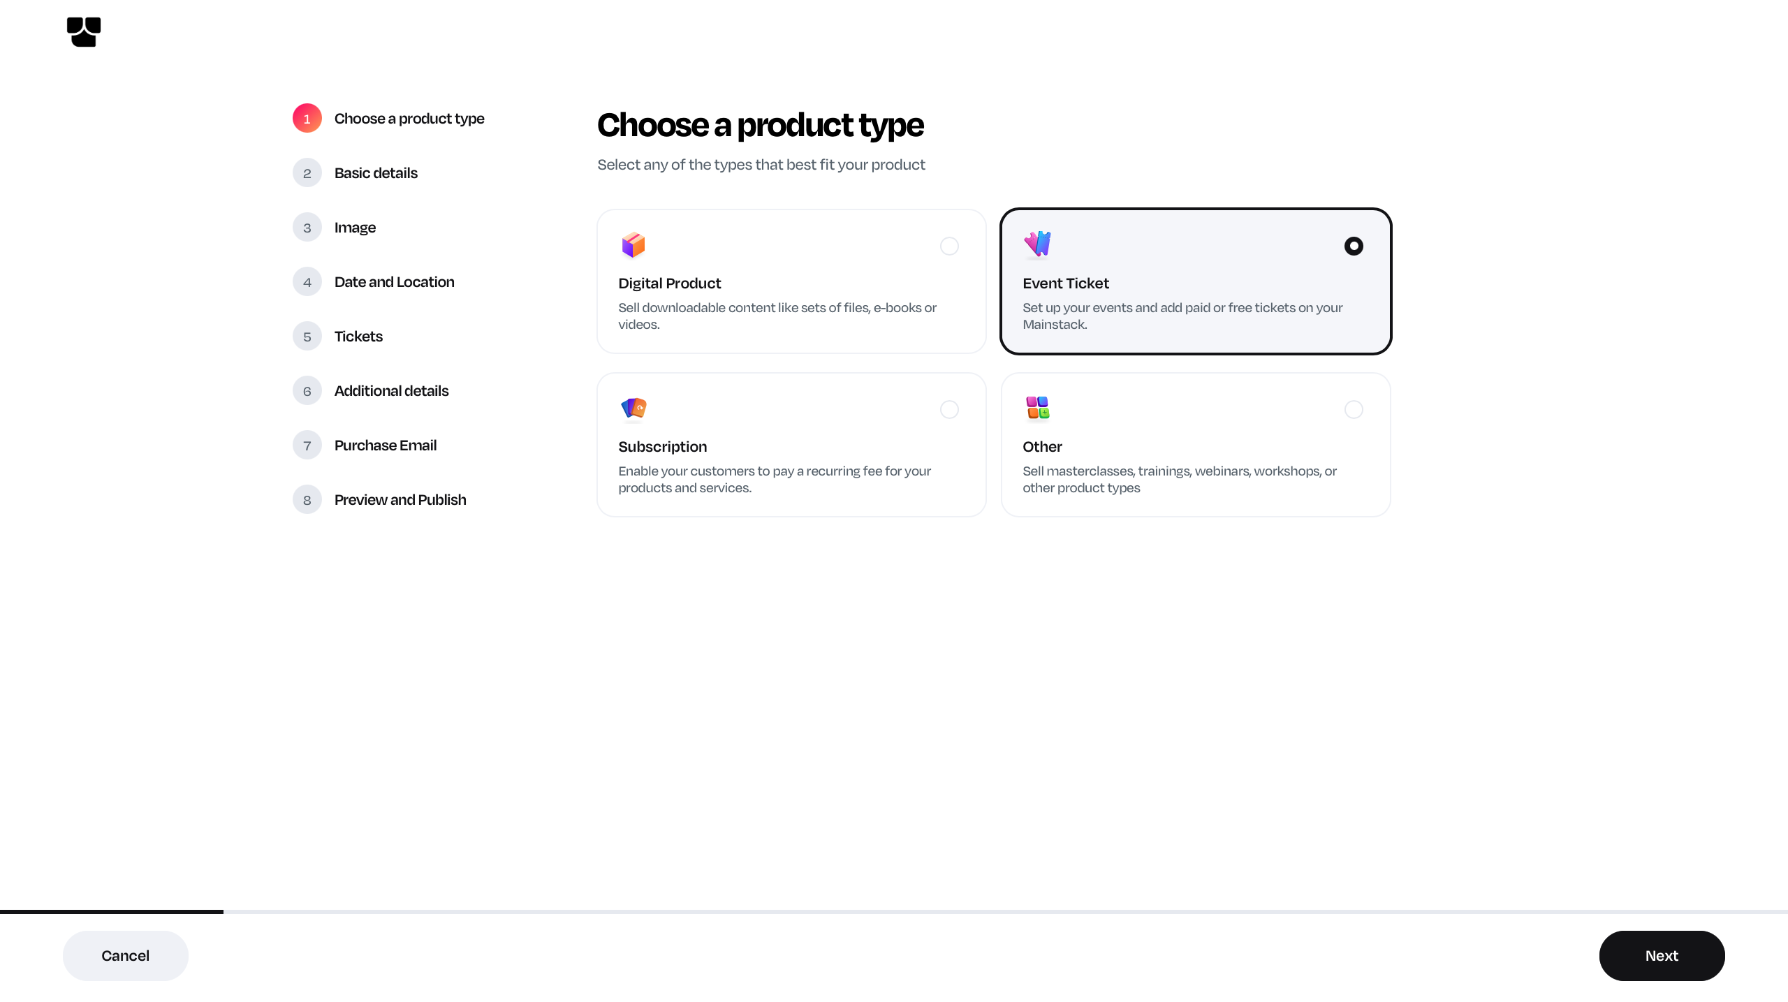Screen dimensions: 1788x1002
Task: Click the Mainstack logo icon
Action: [84, 32]
